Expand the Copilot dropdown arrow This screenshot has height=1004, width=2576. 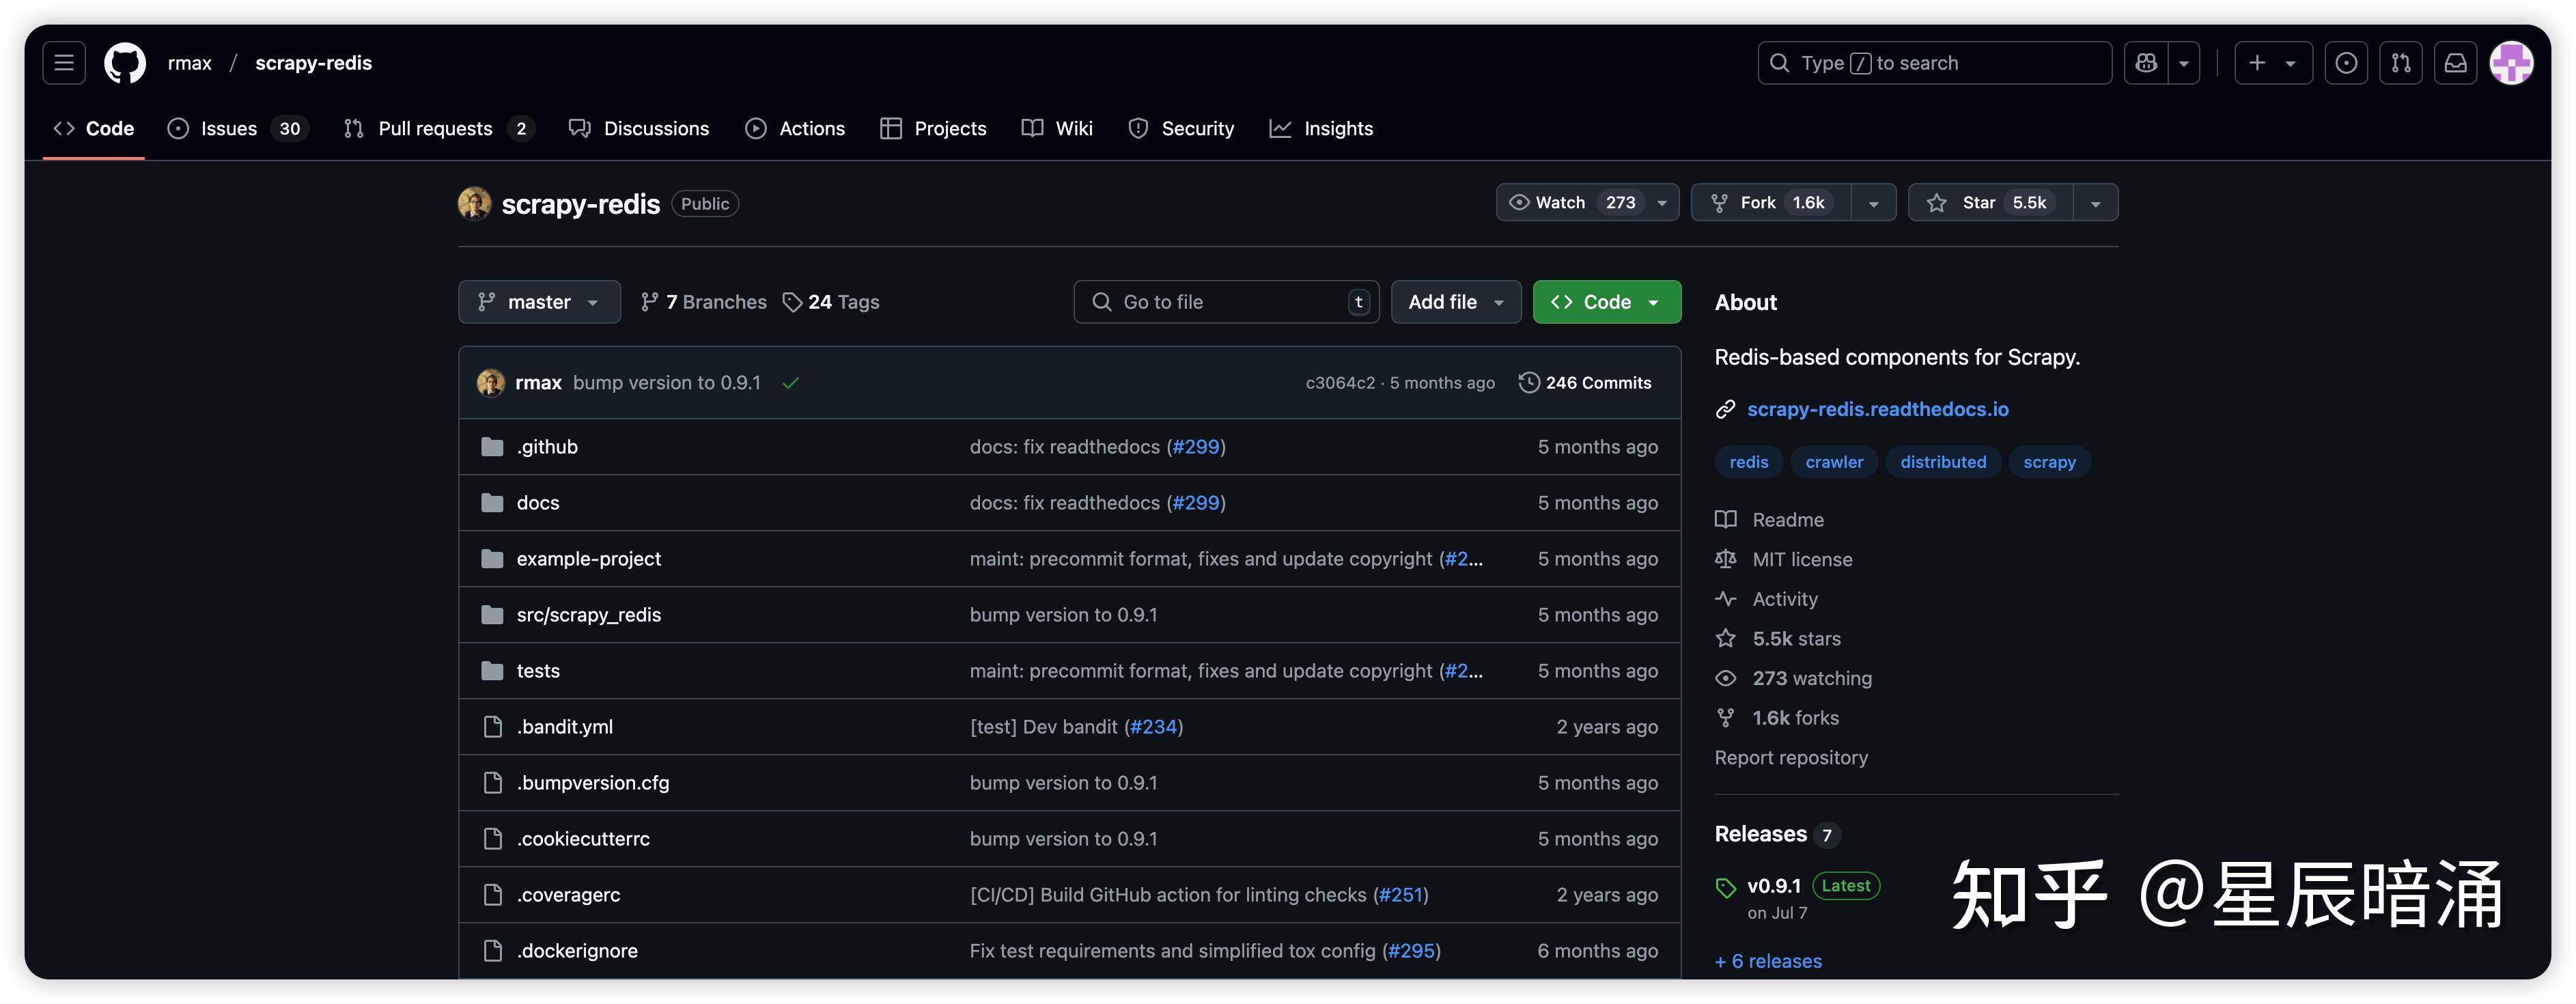click(2184, 63)
